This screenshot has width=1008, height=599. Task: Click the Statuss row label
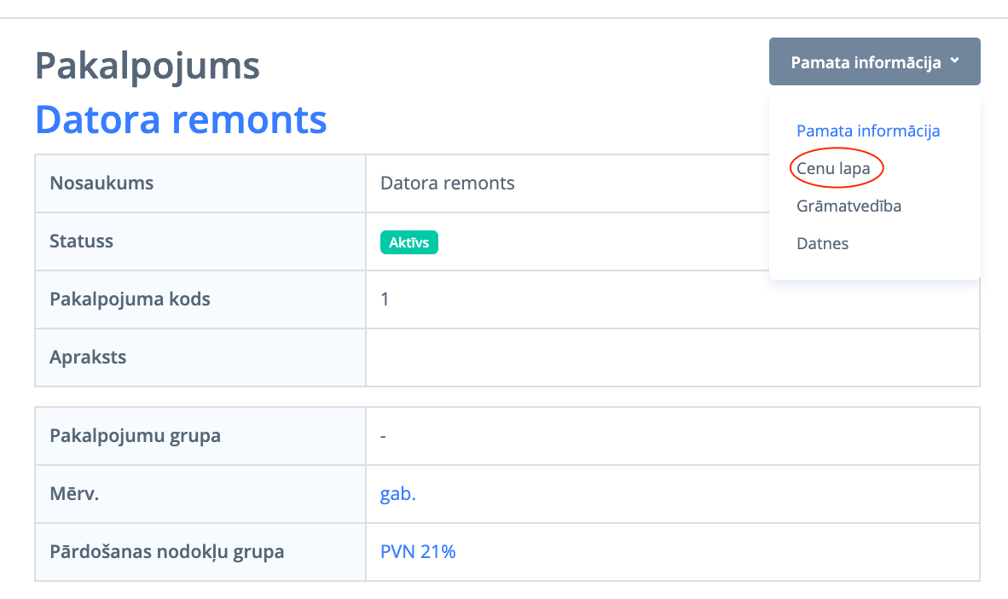(x=82, y=241)
